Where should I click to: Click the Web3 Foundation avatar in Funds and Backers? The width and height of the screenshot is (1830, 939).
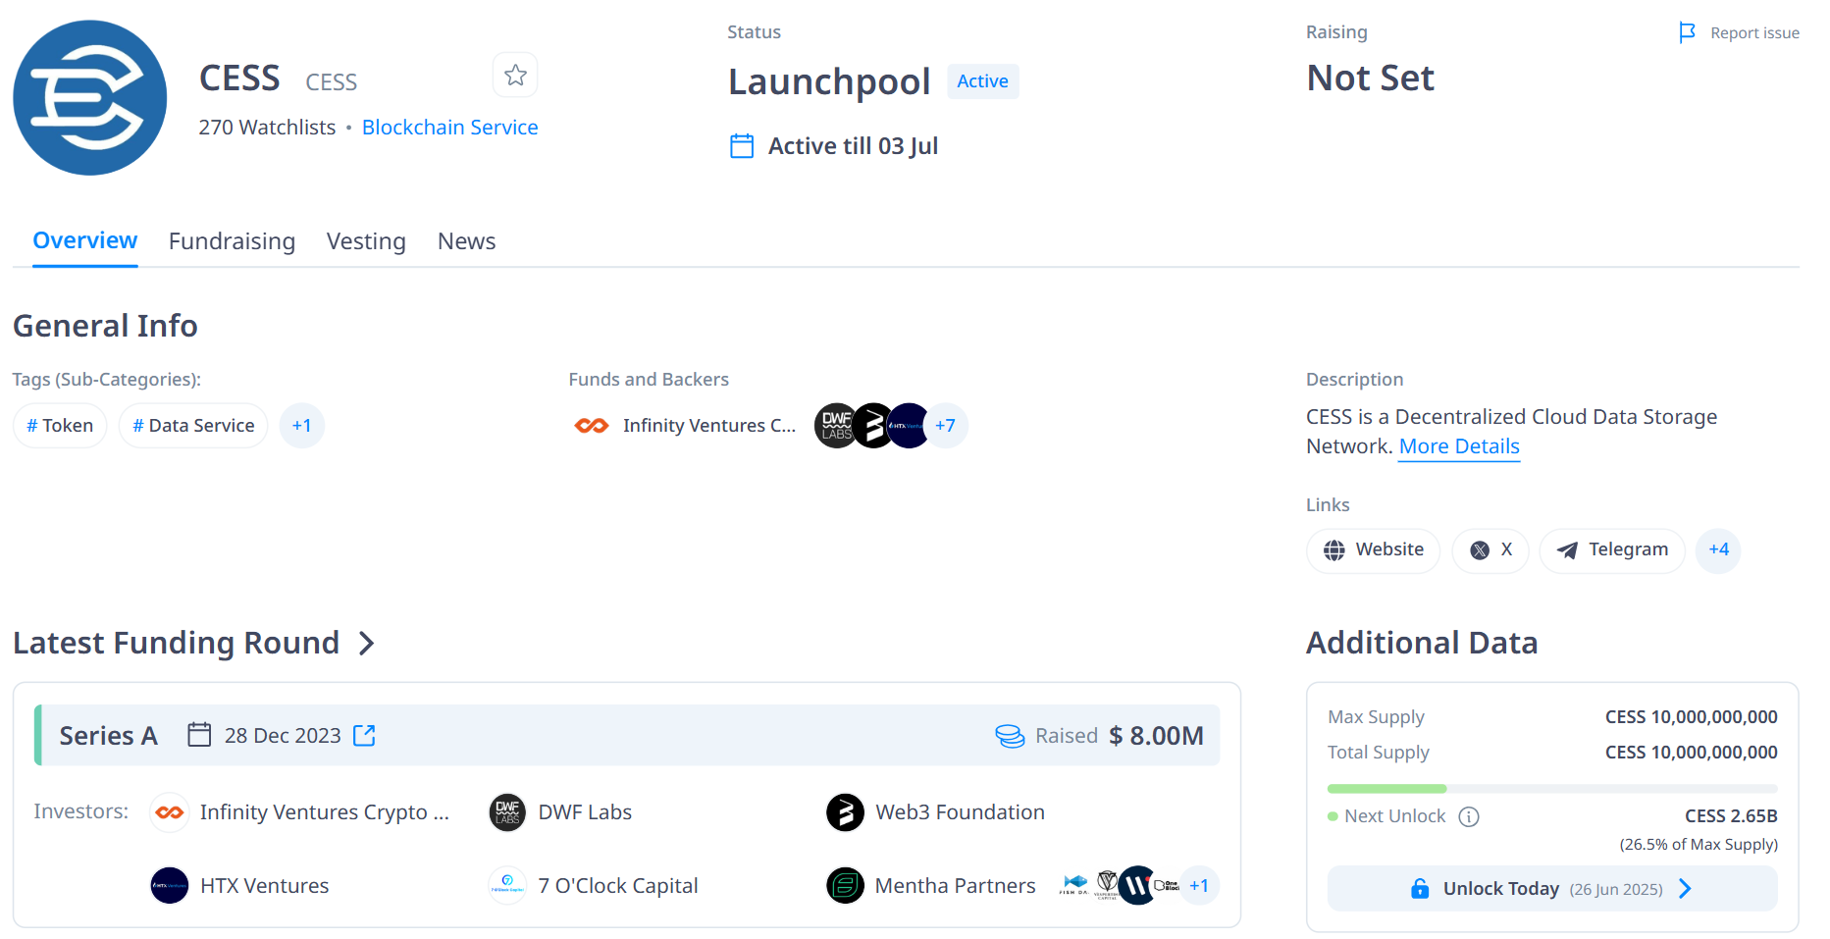[873, 426]
